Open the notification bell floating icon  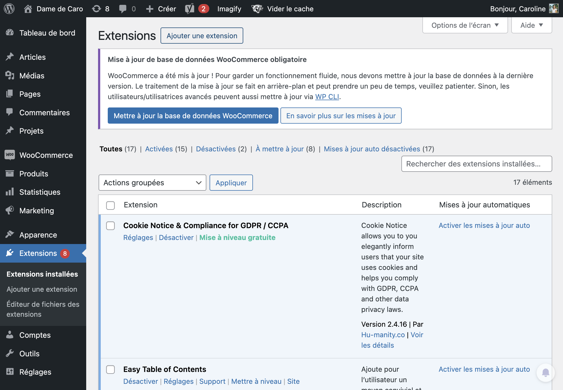(x=545, y=373)
